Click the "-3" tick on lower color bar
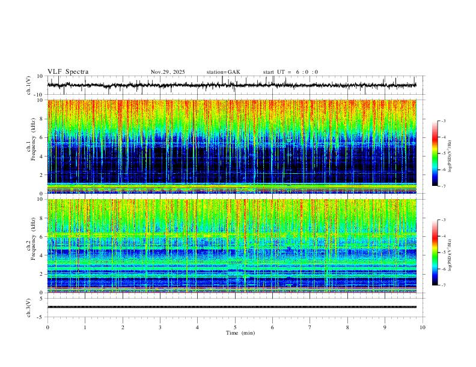 coord(444,220)
